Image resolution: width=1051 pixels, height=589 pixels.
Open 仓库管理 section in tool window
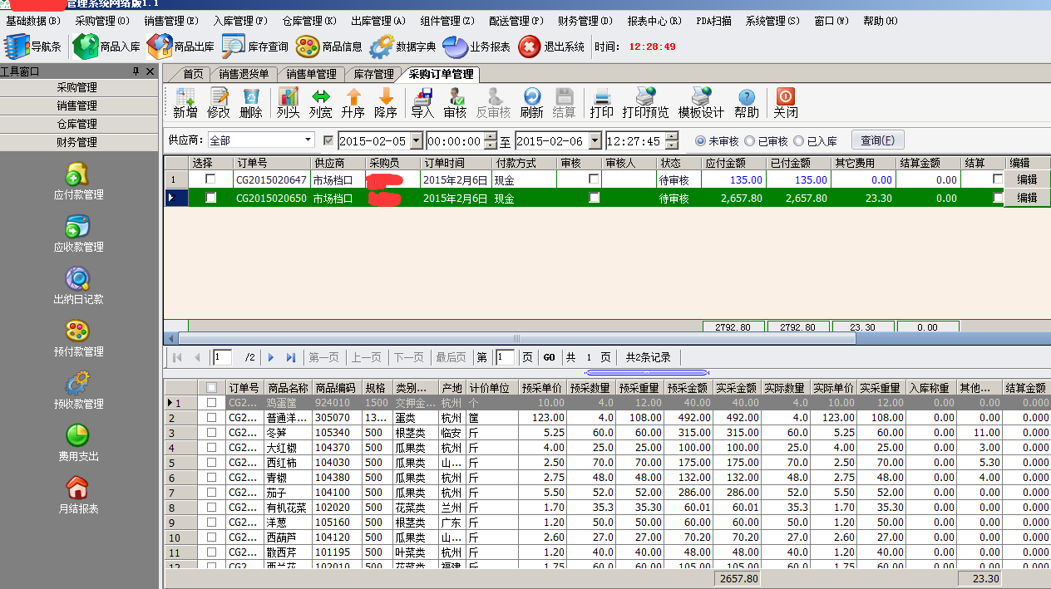pos(77,124)
